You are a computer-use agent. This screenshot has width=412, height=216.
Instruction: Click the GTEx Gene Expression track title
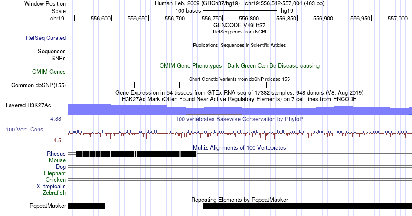(x=239, y=92)
